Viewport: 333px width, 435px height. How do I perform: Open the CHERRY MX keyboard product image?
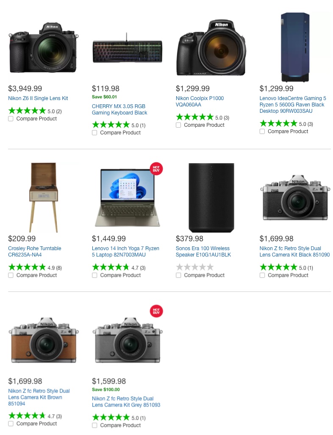(x=127, y=51)
